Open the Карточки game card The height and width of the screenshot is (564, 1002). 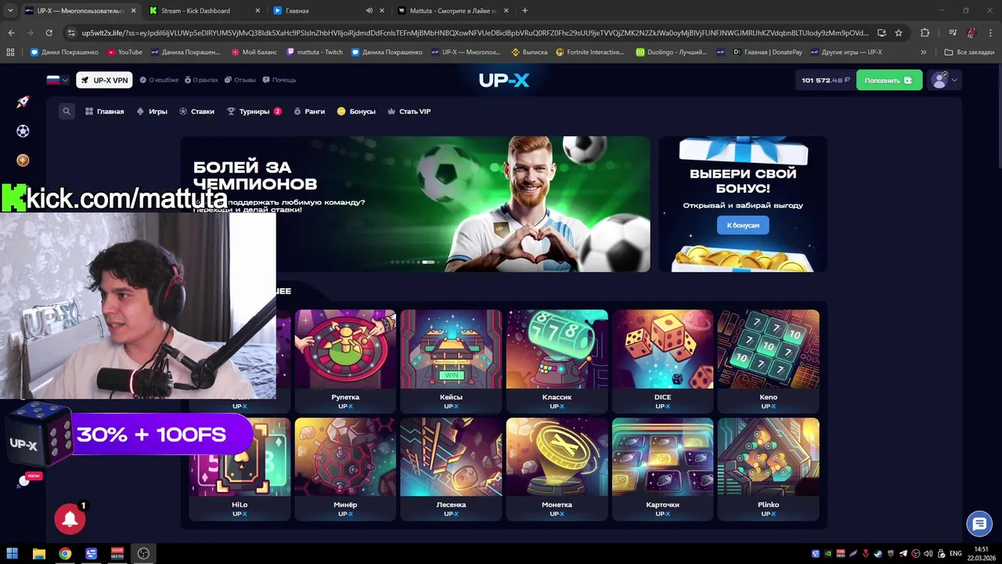[x=662, y=468]
